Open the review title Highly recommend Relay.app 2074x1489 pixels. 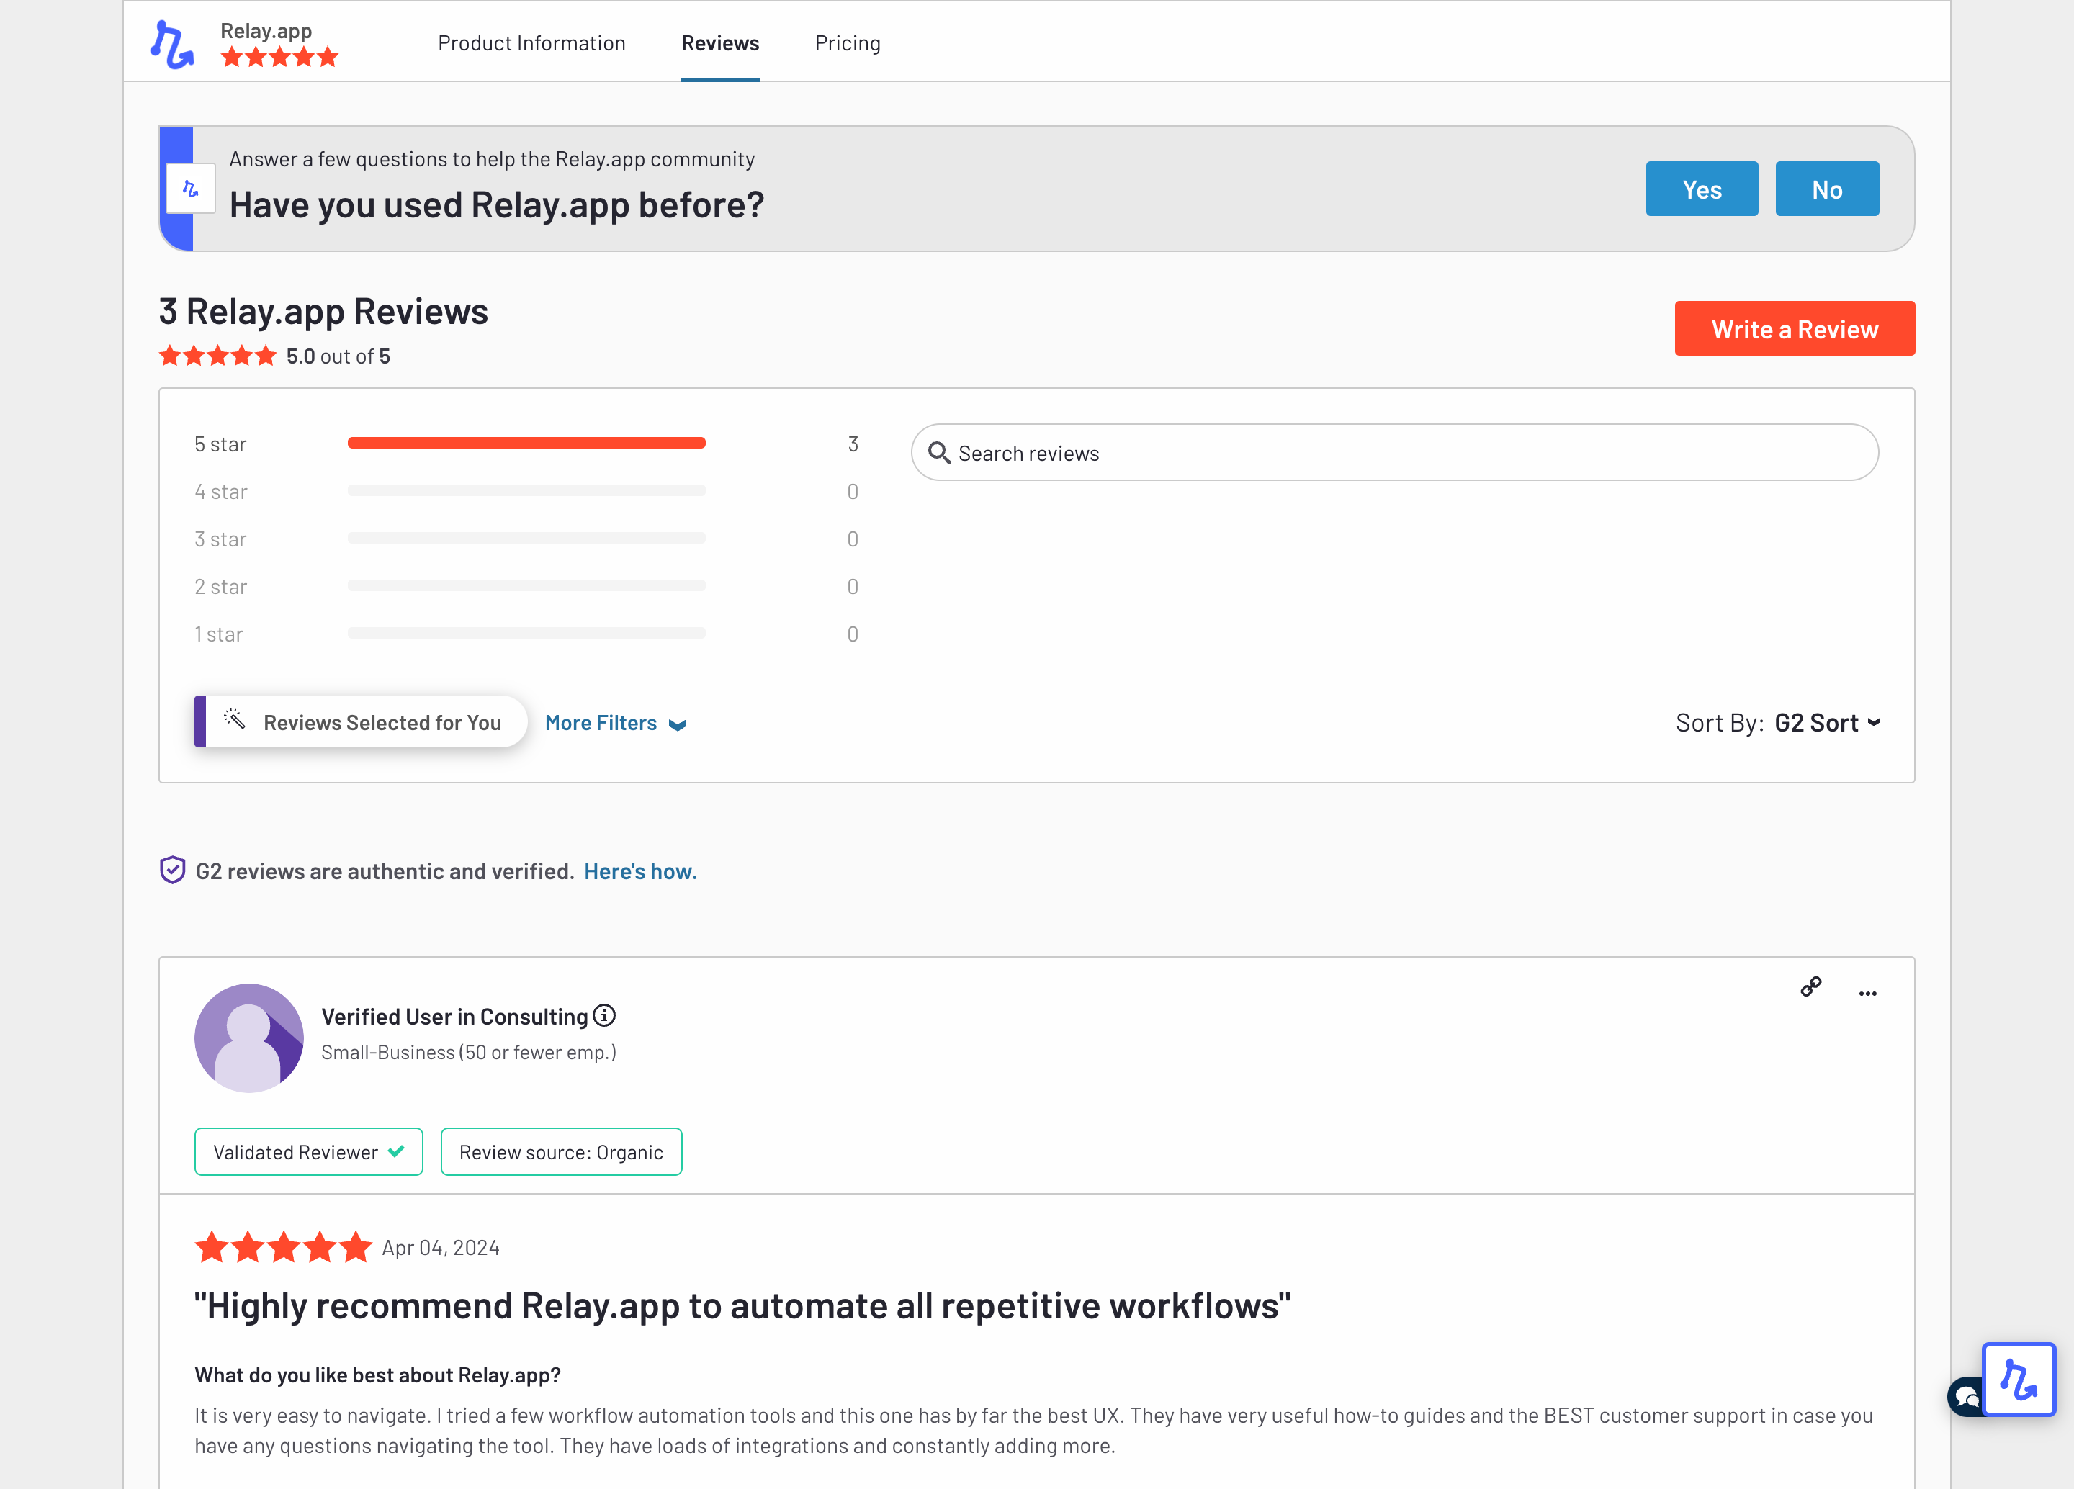point(742,1305)
